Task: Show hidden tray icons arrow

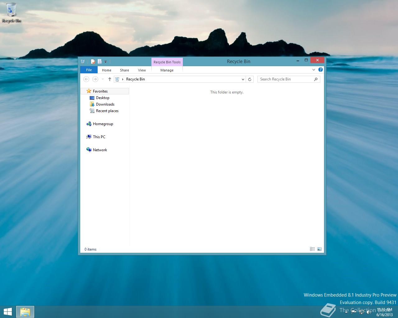Action: (x=346, y=312)
